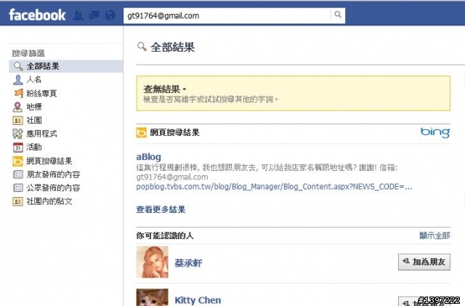Click 你可能認識的人 heading
This screenshot has width=465, height=306.
[165, 235]
